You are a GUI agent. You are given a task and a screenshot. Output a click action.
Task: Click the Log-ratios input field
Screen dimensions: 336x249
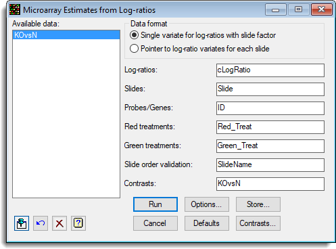click(270, 70)
